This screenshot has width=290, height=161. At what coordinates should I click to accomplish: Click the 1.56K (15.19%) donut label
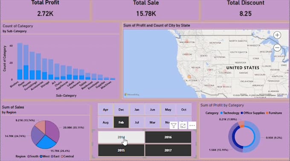(x=218, y=150)
